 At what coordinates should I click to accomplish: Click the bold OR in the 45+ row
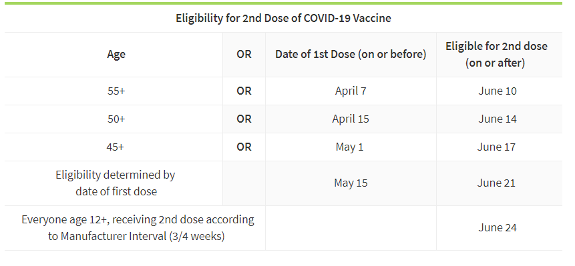coord(244,147)
